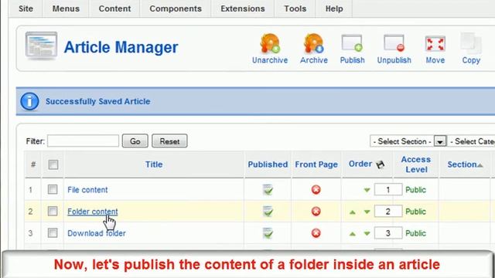Viewport: 495px width, 278px height.
Task: Click the save order disk icon
Action: [380, 164]
